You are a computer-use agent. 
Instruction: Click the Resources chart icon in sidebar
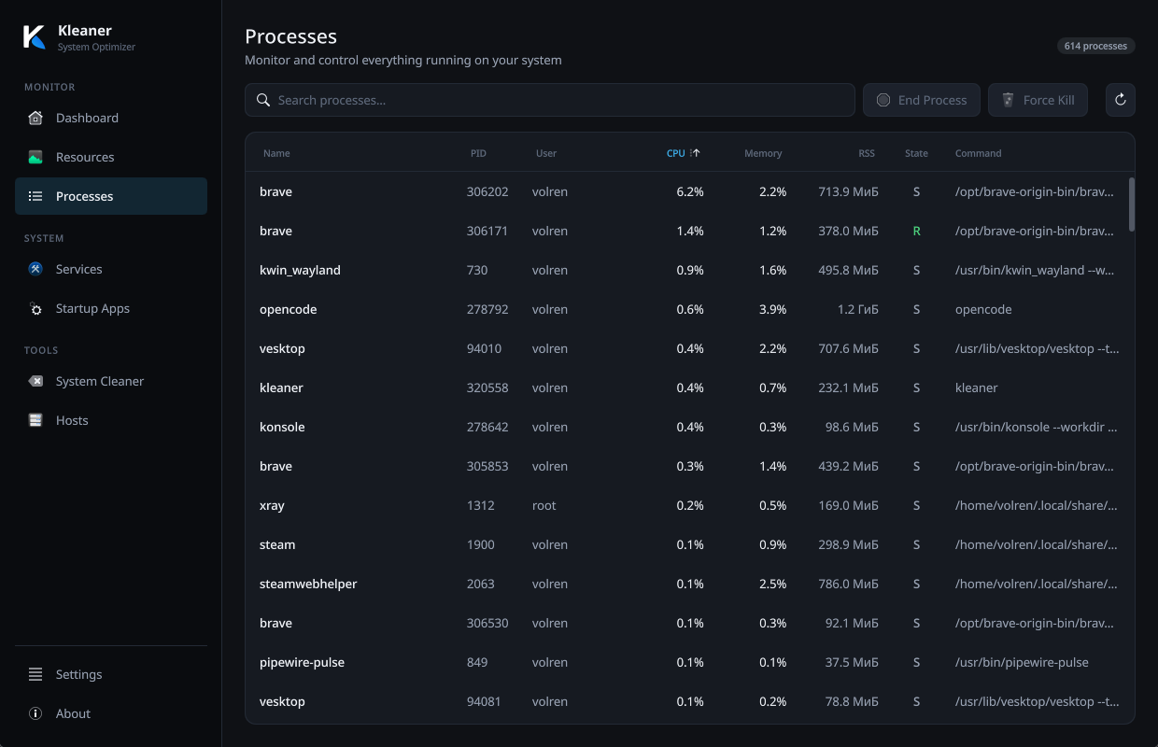click(x=35, y=157)
